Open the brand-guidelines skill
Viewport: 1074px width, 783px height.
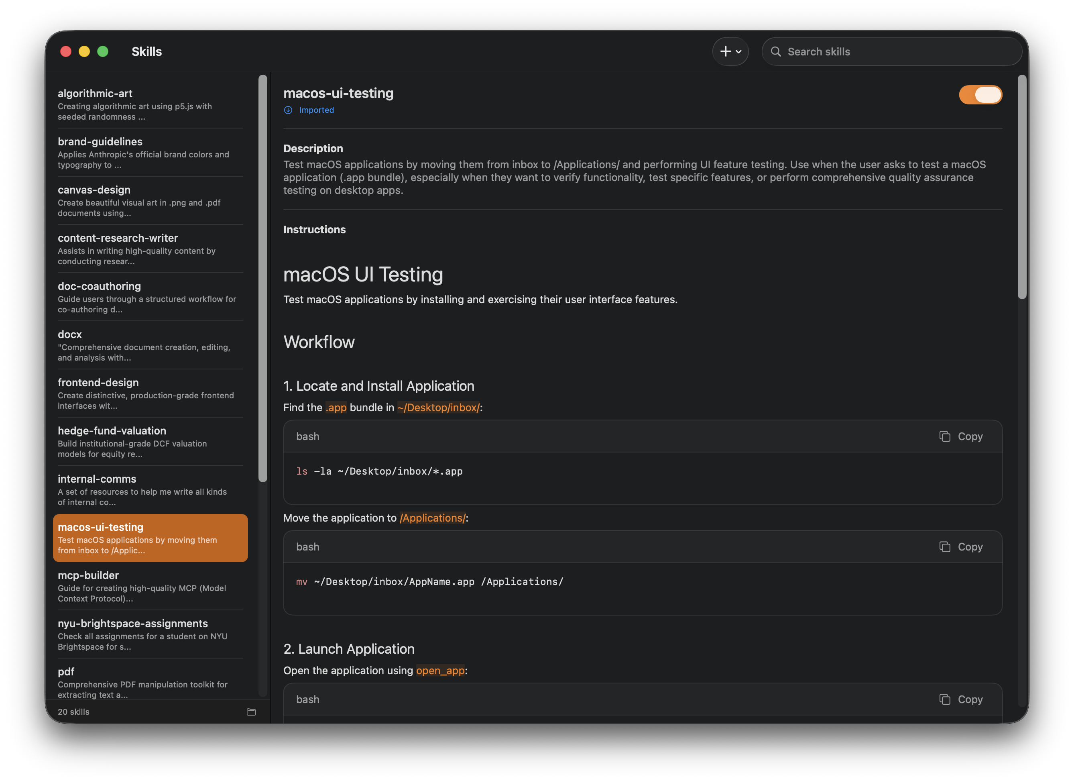coord(142,153)
